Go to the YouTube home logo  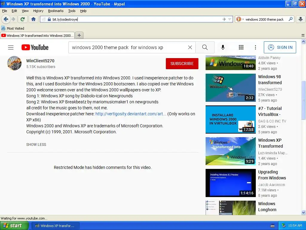pyautogui.click(x=35, y=47)
